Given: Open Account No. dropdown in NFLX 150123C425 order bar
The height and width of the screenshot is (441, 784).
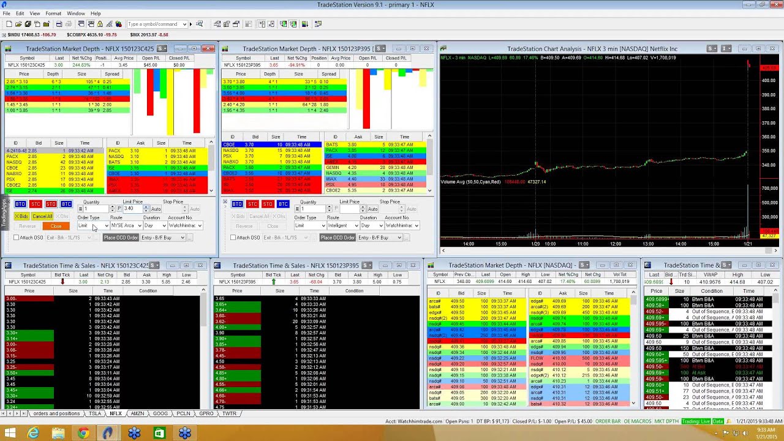Looking at the screenshot, I should pyautogui.click(x=200, y=225).
